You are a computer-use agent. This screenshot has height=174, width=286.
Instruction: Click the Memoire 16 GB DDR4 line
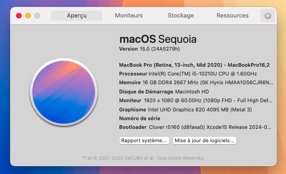coord(196,82)
